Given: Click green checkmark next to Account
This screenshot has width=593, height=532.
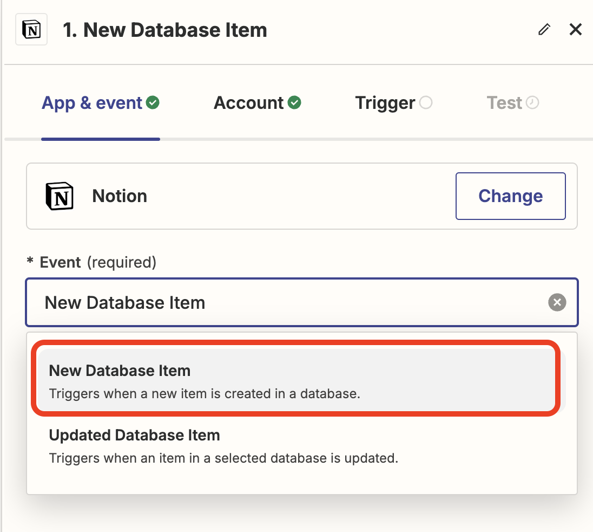Looking at the screenshot, I should tap(294, 102).
